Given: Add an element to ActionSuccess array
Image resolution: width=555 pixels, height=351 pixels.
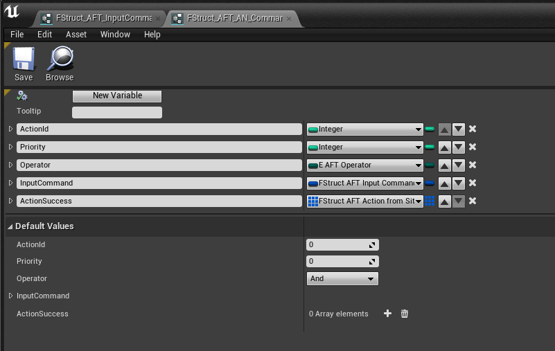Looking at the screenshot, I should [x=387, y=314].
